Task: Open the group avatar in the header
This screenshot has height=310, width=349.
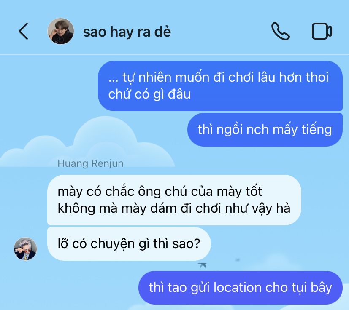Action: point(61,31)
